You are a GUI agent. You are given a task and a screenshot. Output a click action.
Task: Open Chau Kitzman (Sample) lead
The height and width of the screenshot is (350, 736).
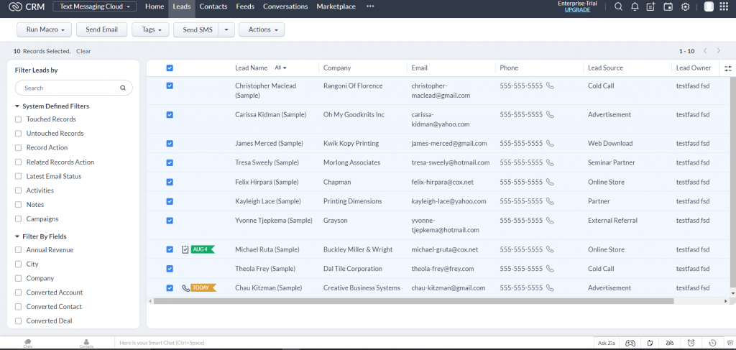269,288
